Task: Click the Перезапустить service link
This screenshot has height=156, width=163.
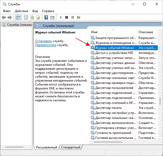Action: [46, 45]
